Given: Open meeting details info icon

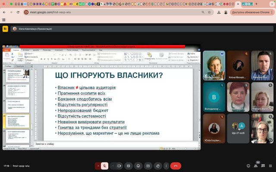Looking at the screenshot, I should [248, 166].
